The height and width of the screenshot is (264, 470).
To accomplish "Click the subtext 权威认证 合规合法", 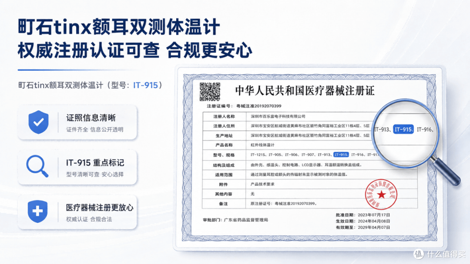I will click(89, 219).
